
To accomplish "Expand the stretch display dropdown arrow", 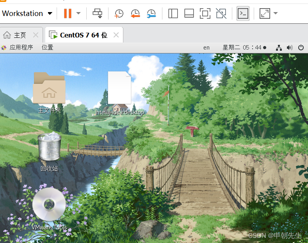I will click(x=276, y=13).
